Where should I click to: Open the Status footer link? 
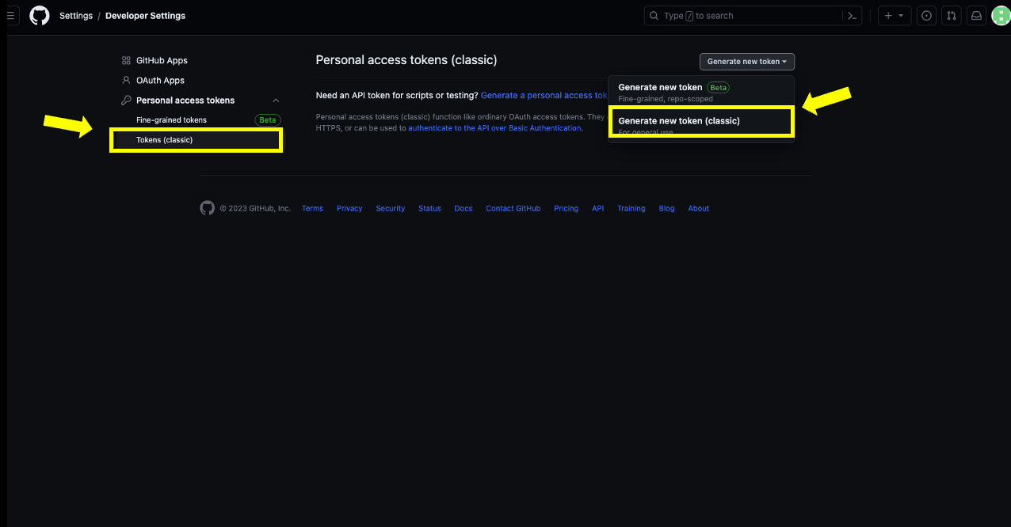429,209
